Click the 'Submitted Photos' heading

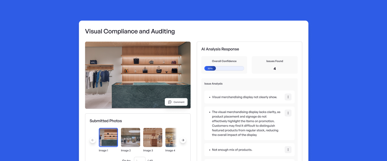(x=106, y=121)
